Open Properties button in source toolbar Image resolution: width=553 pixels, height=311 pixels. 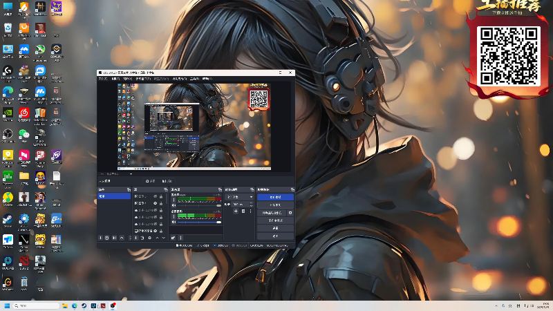pos(151,181)
